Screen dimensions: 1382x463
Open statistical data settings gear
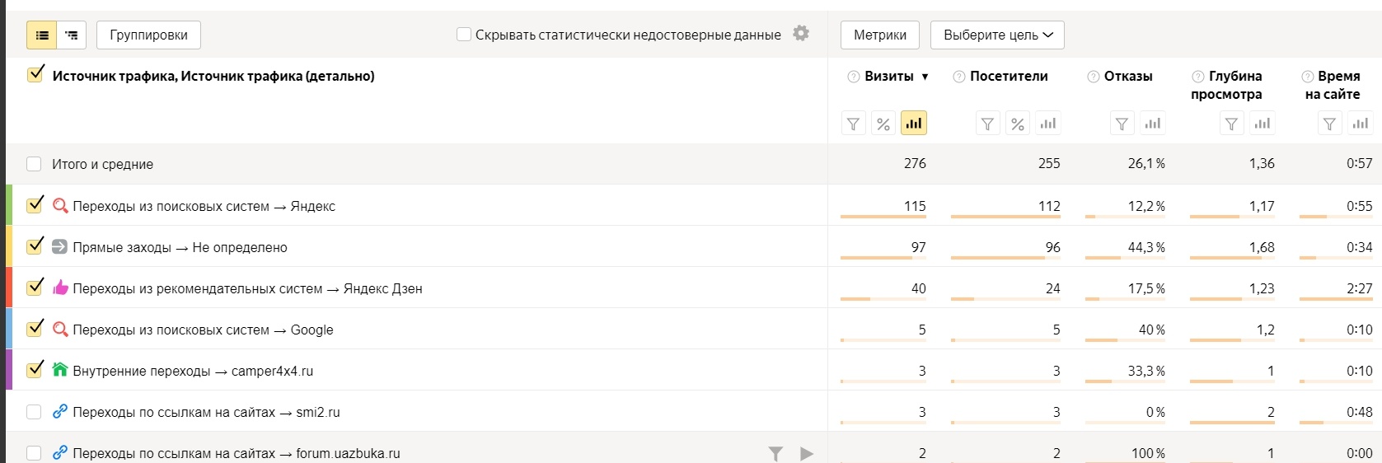click(x=801, y=33)
